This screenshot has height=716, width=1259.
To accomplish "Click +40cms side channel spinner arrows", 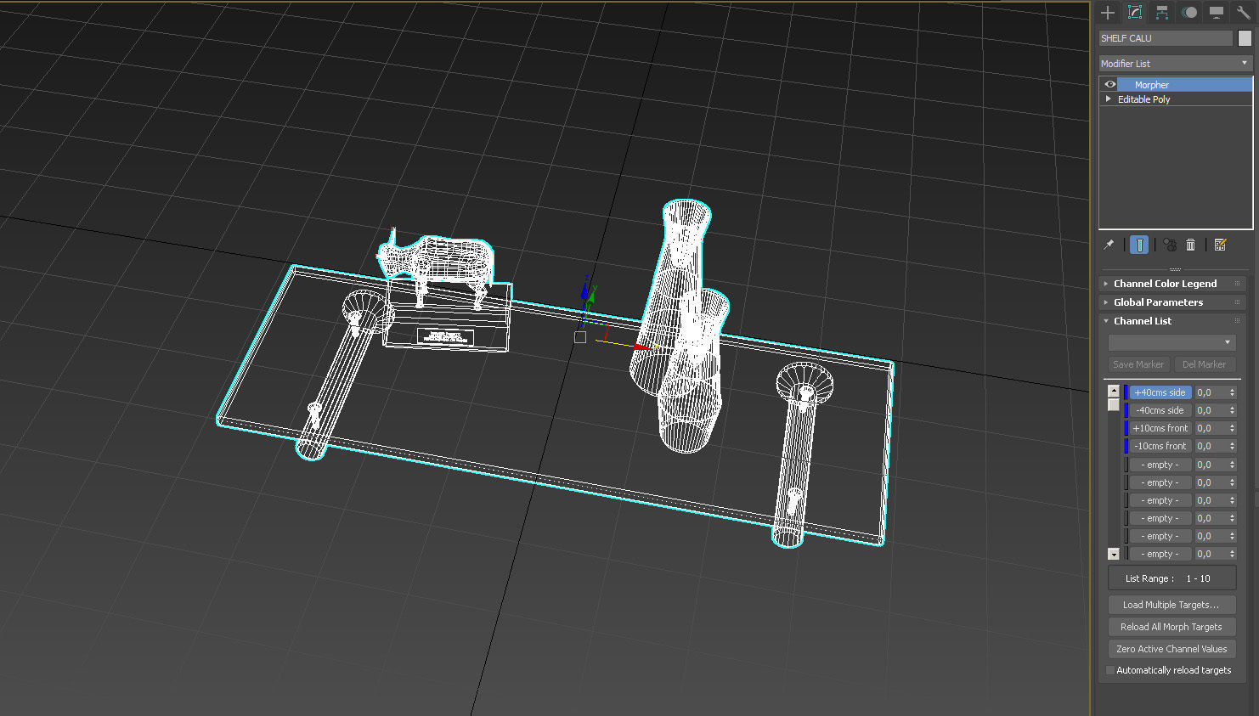I will coord(1232,392).
